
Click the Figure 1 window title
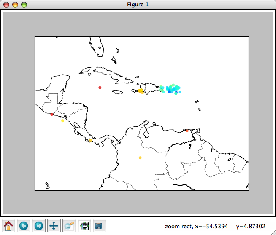[138, 5]
